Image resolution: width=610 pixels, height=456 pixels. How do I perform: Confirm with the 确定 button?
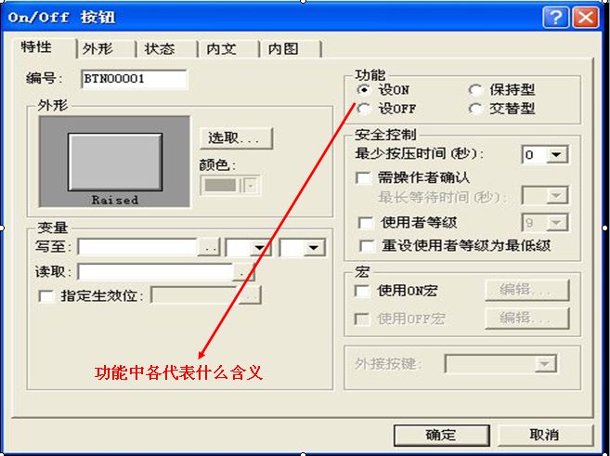pos(442,435)
